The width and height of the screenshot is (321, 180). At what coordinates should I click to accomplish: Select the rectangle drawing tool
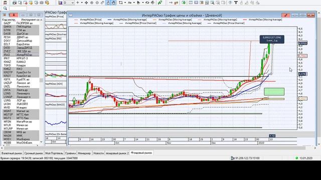120,2
